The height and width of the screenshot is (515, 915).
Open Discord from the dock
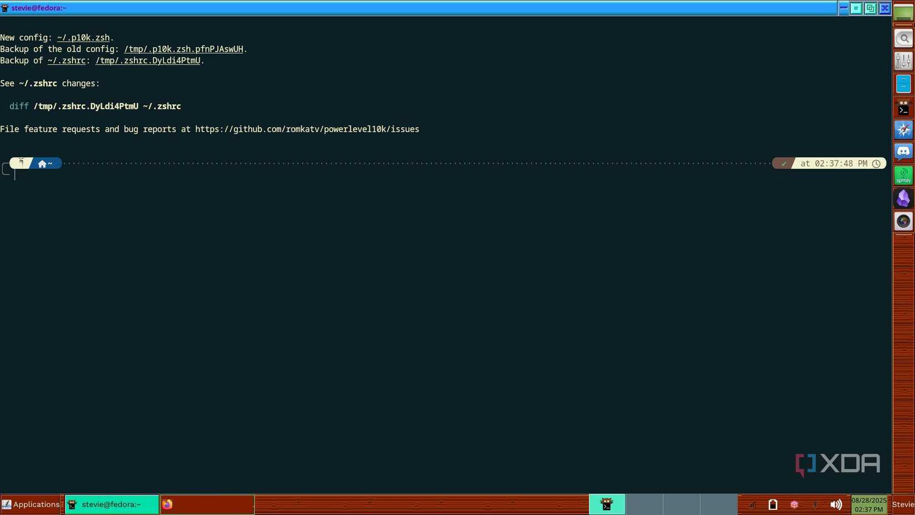pos(903,152)
